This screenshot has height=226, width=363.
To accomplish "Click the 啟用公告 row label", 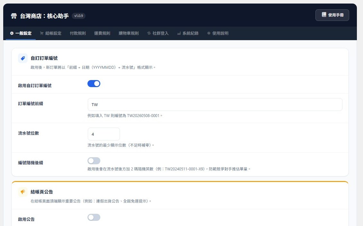I will click(26, 219).
